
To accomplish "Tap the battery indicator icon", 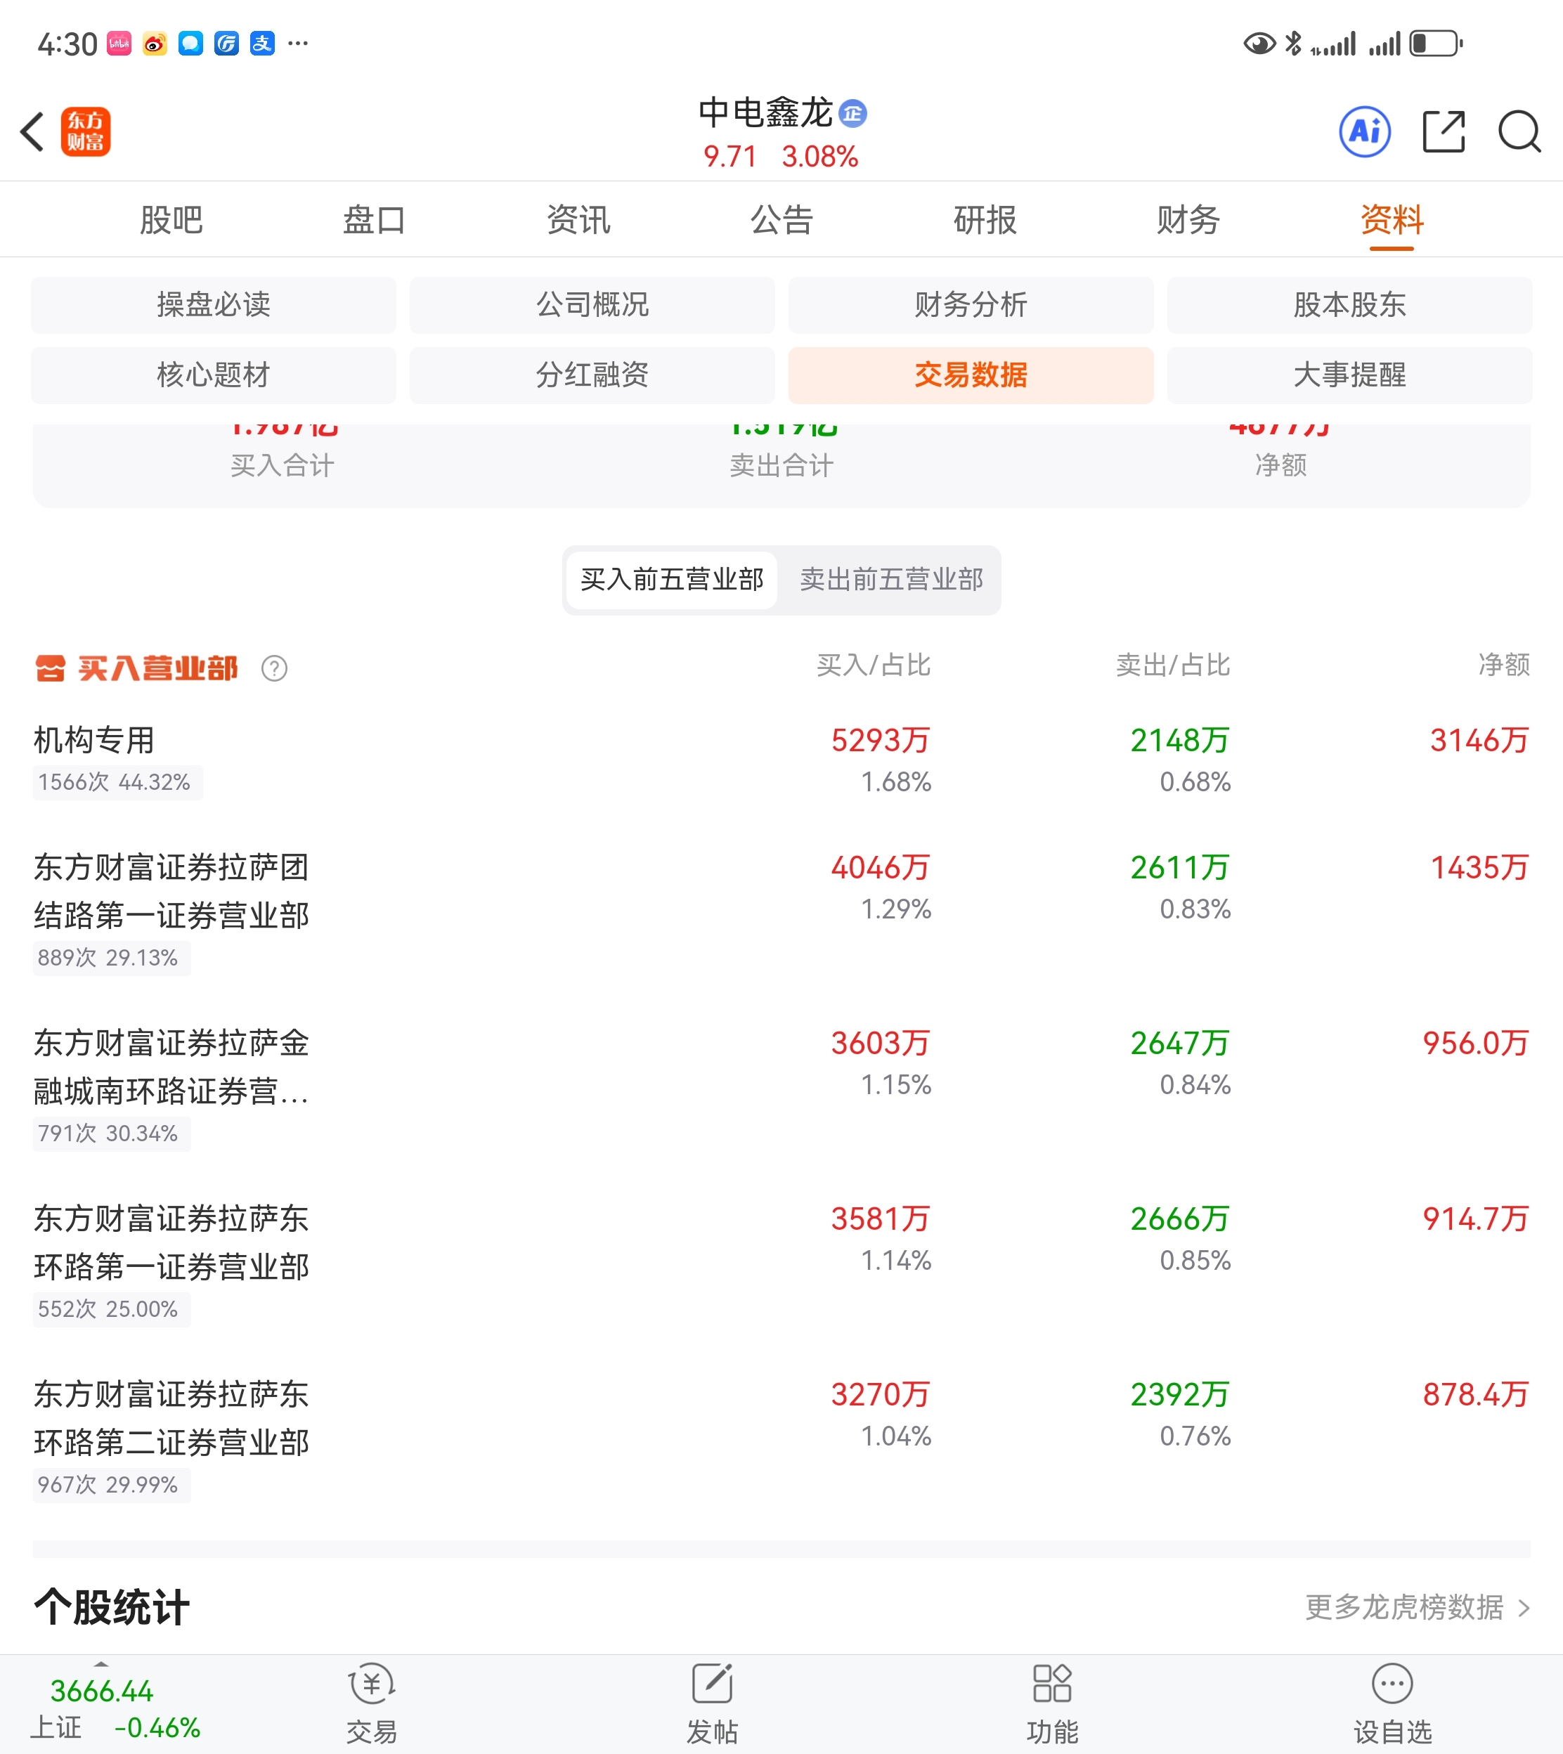I will point(1436,43).
